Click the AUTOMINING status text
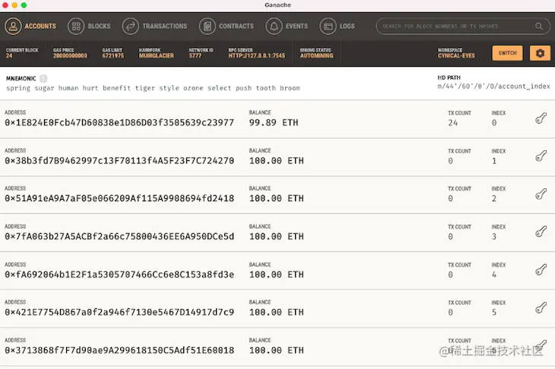The width and height of the screenshot is (555, 369). coord(317,55)
